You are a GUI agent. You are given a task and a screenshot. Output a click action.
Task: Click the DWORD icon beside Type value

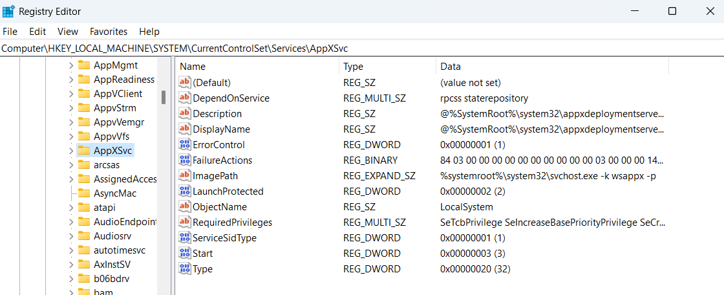(x=185, y=269)
